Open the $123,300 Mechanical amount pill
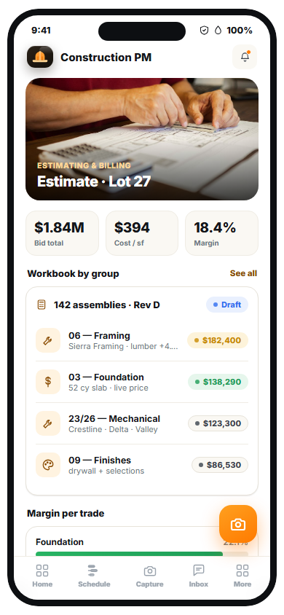The height and width of the screenshot is (615, 284). (x=218, y=423)
